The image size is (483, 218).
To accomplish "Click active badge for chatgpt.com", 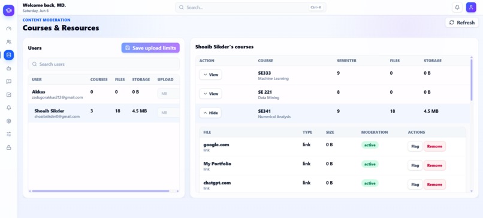I will (370, 183).
